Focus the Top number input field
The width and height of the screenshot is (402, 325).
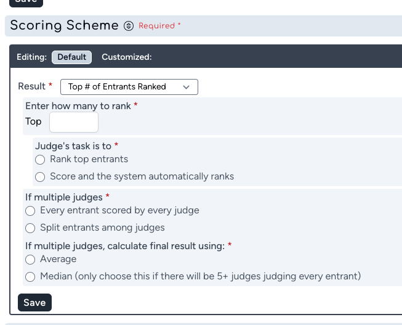[73, 122]
